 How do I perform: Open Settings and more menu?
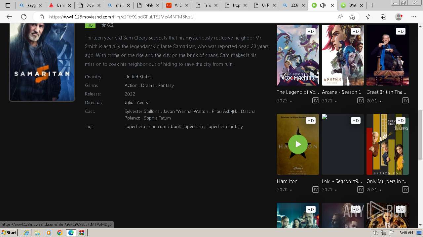414,17
